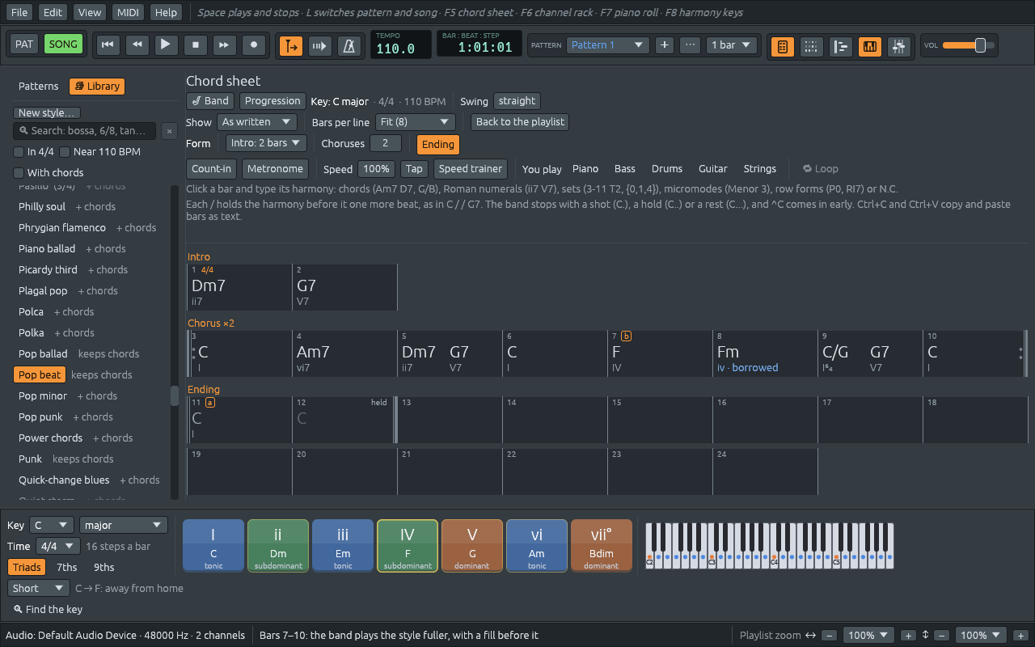Adjust the master VOL slider
The height and width of the screenshot is (647, 1035).
[970, 45]
